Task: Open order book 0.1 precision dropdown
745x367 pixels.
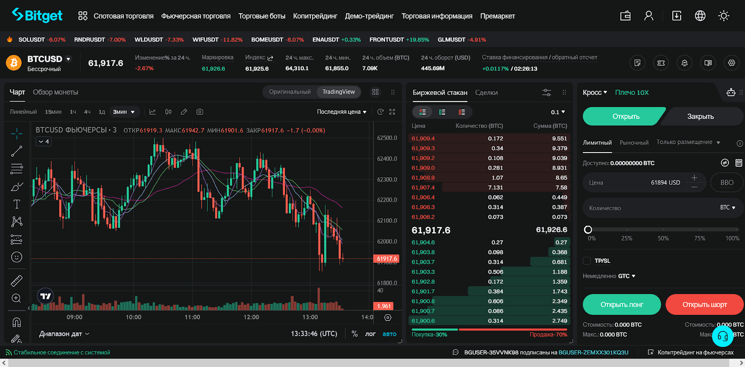Action: click(x=558, y=112)
